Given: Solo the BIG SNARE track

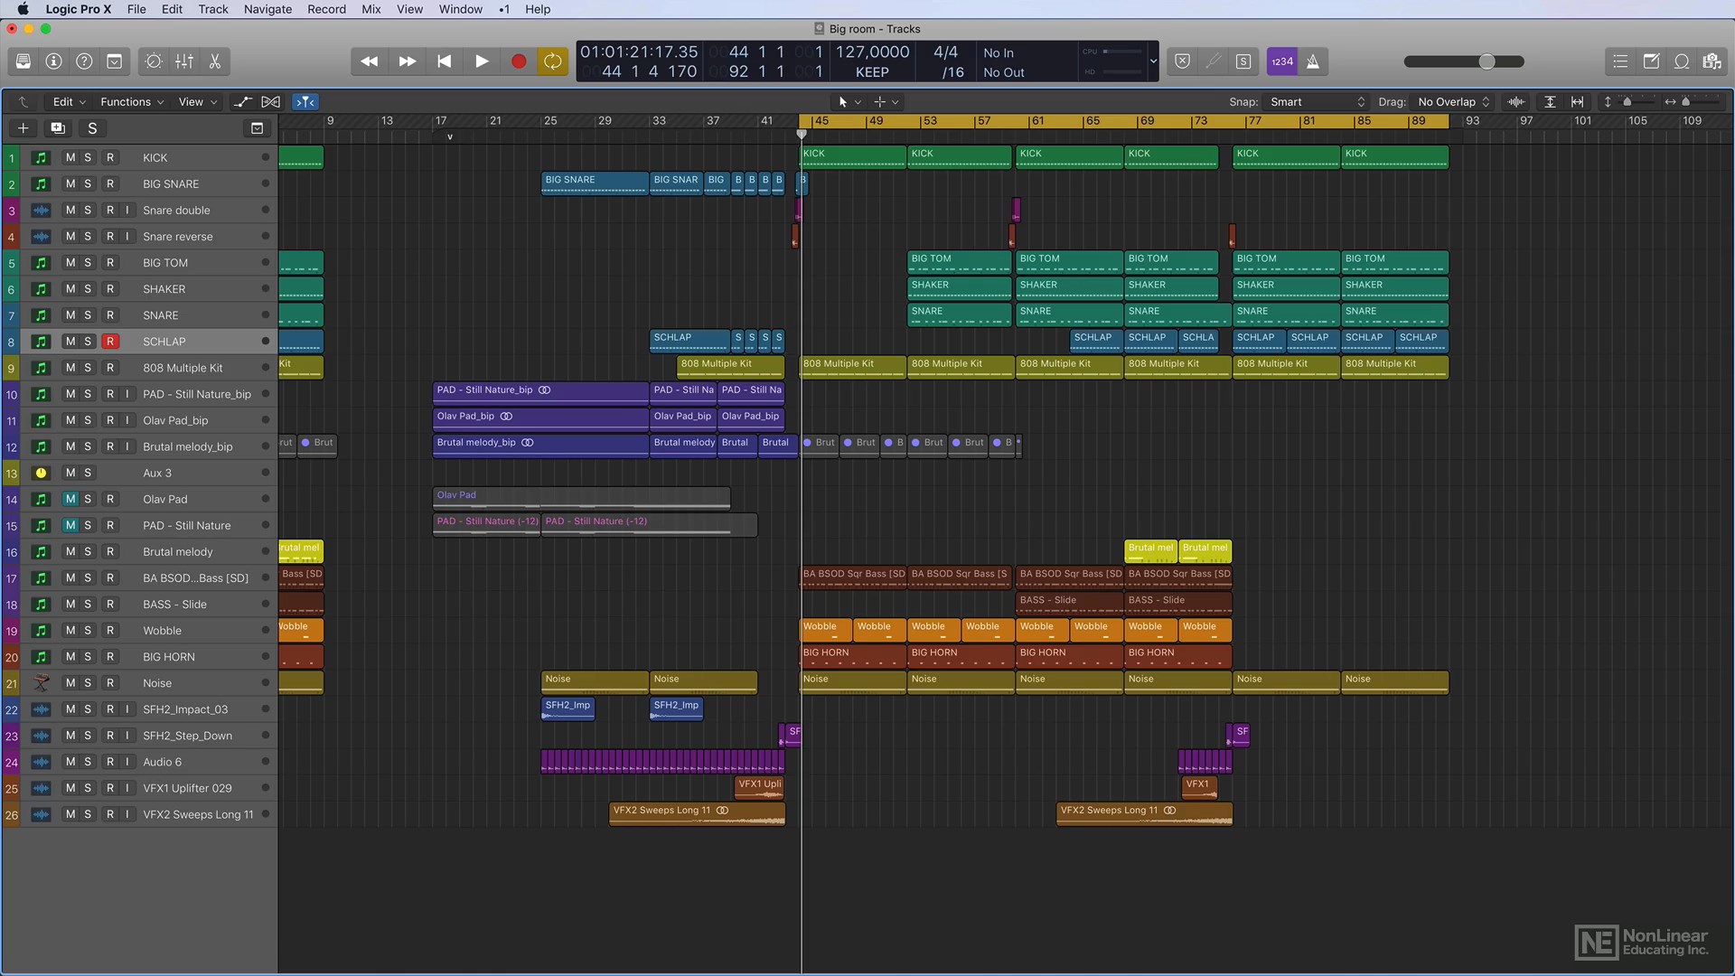Looking at the screenshot, I should click(88, 183).
